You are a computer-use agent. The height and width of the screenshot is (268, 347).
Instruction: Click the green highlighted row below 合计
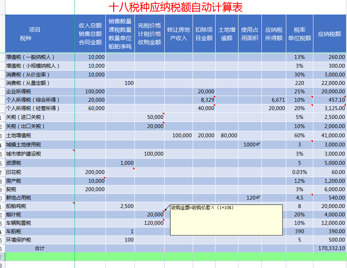click(176, 257)
